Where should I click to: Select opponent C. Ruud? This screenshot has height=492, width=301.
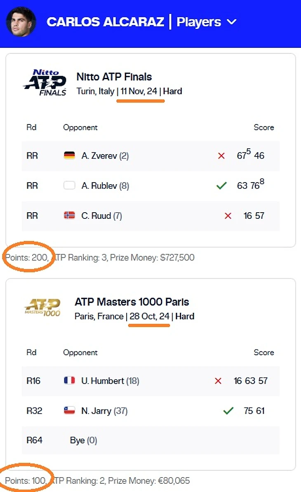coord(96,216)
